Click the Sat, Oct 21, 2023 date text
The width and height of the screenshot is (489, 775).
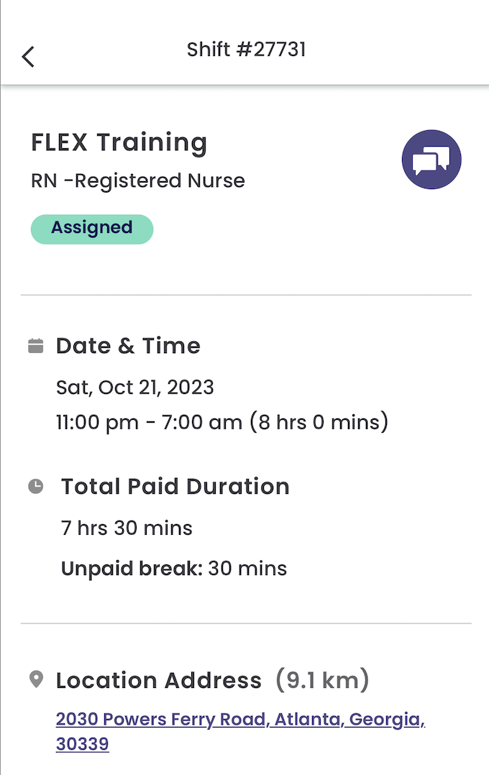[x=135, y=387]
